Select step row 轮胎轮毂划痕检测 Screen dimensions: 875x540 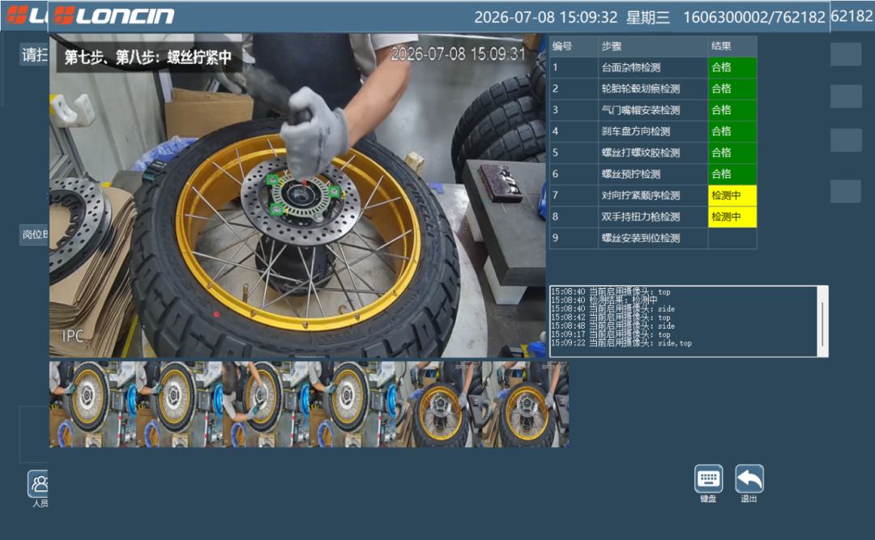(653, 89)
